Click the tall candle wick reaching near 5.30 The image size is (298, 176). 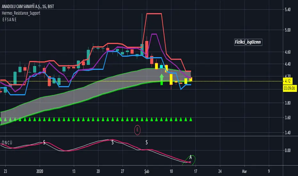[x=142, y=28]
